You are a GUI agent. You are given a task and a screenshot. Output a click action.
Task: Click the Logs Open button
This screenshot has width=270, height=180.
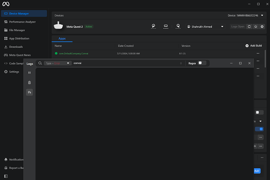(238, 27)
